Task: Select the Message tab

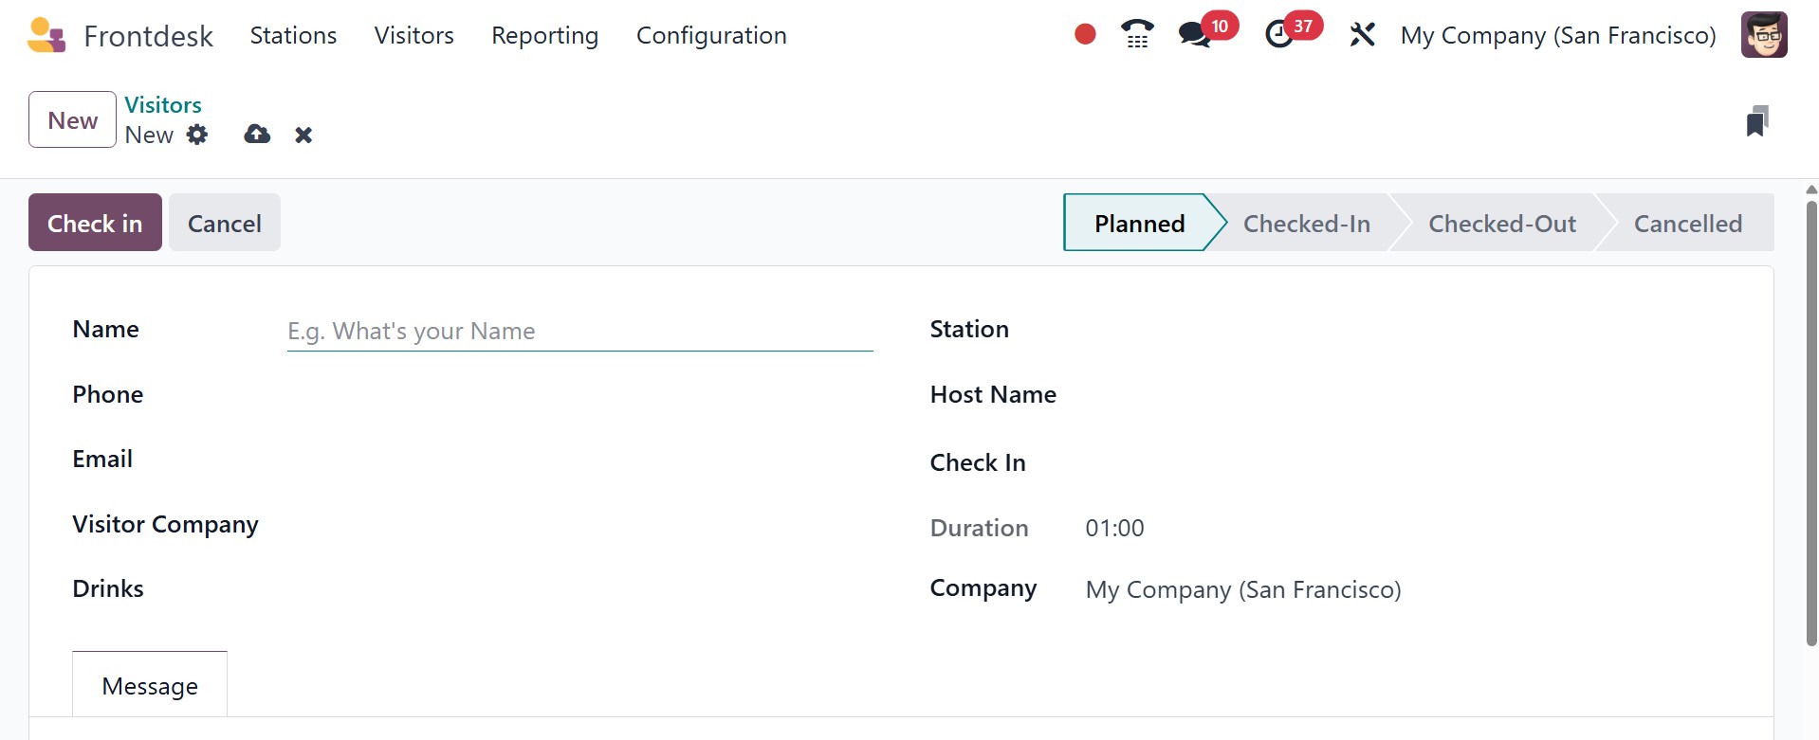Action: coord(150,685)
